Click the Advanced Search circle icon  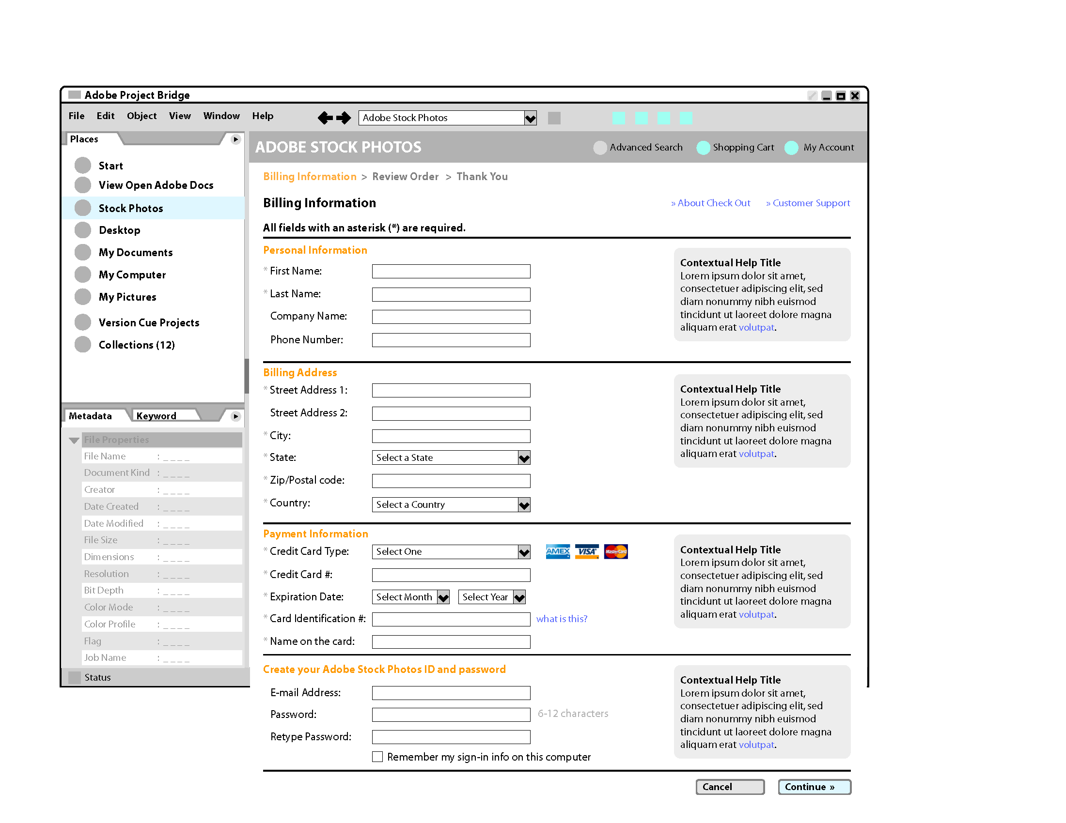point(600,148)
